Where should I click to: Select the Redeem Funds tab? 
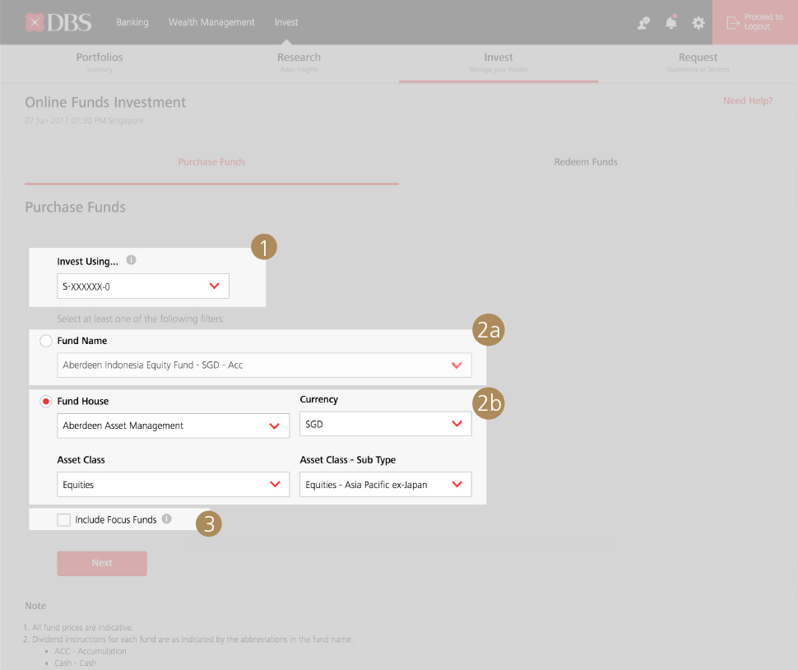(586, 162)
